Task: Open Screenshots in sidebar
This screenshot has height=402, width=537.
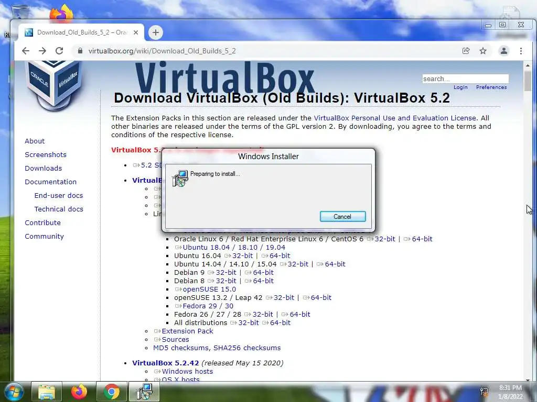Action: tap(46, 154)
